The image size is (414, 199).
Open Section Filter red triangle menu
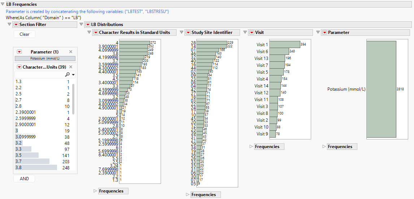pos(16,25)
